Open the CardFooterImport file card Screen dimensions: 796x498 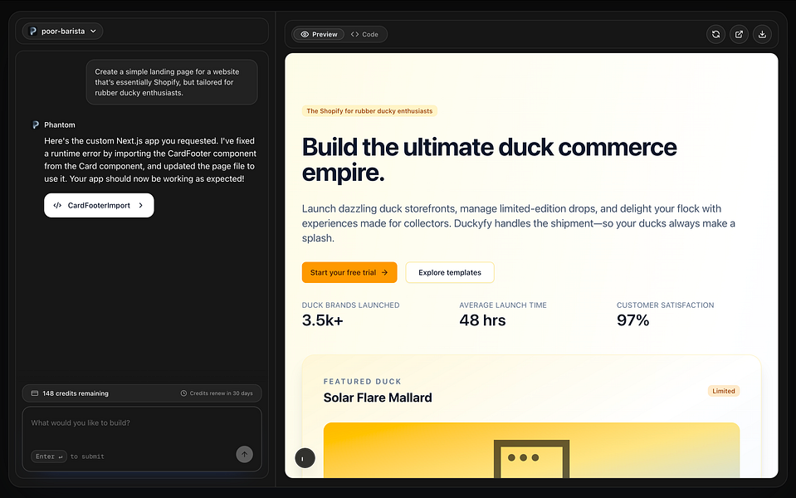(x=99, y=205)
